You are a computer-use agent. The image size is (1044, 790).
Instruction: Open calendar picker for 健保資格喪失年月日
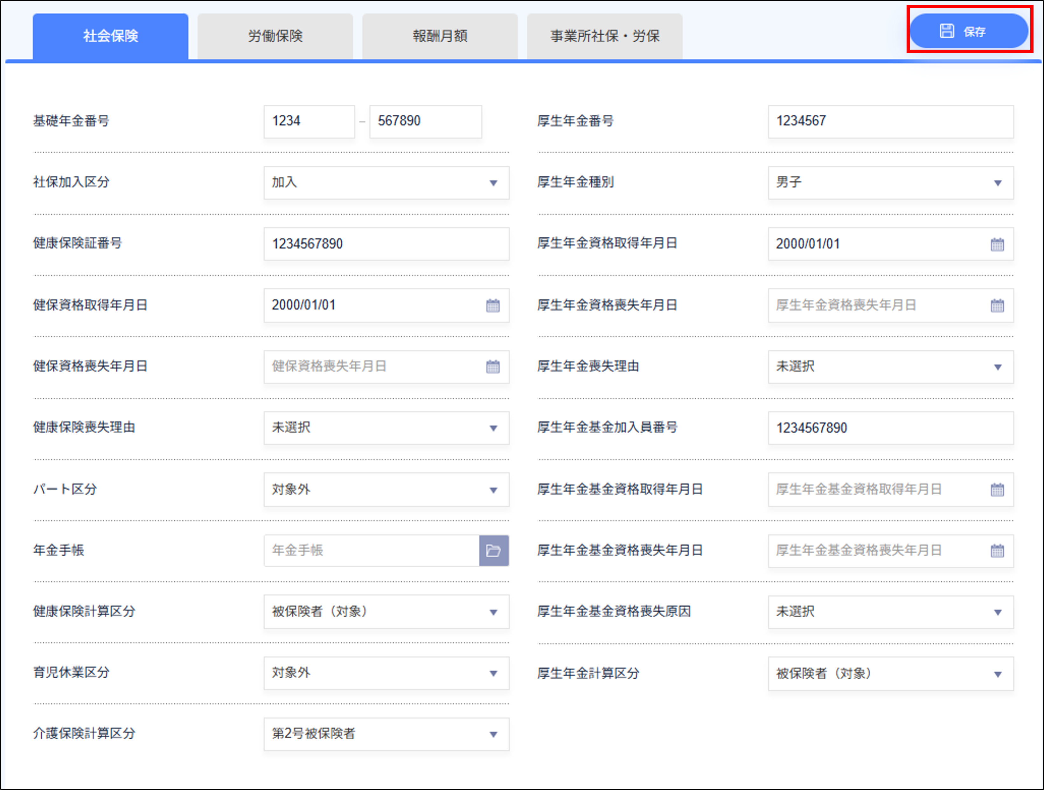[493, 367]
